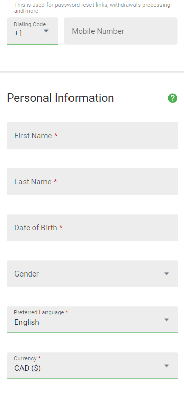Select the Currency label text

point(25,358)
